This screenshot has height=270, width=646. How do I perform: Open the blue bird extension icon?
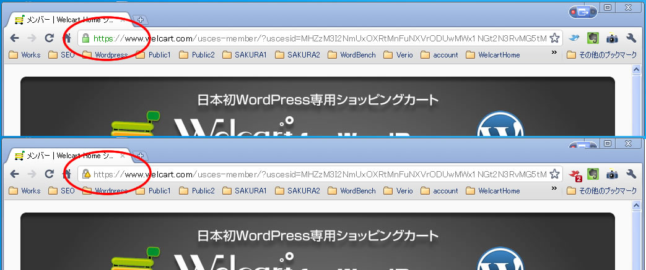(x=574, y=38)
